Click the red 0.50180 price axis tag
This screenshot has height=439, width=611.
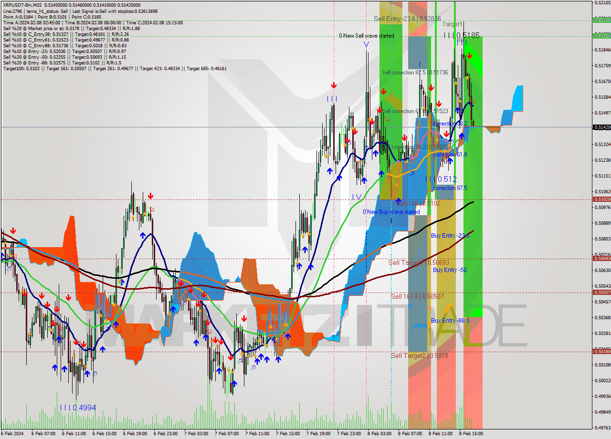click(x=601, y=352)
